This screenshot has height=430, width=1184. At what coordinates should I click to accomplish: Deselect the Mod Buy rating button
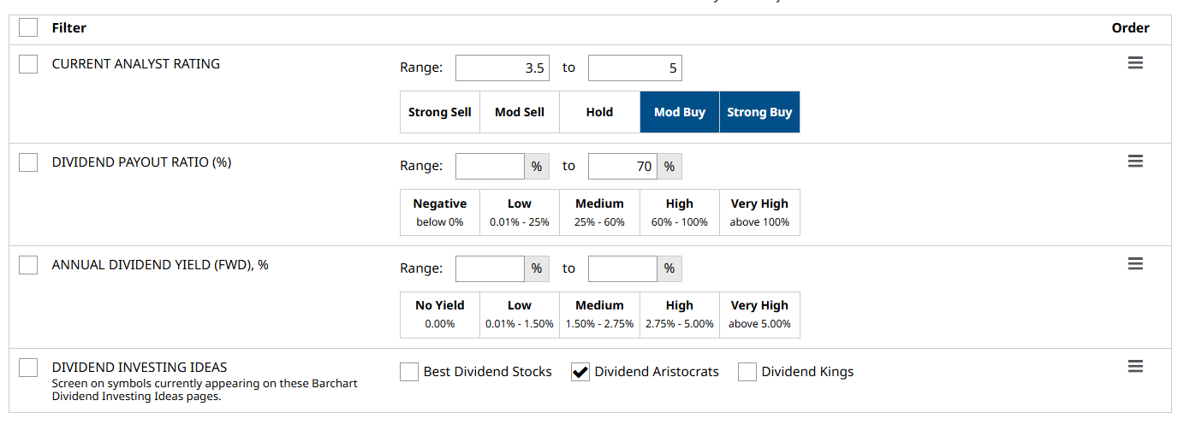(x=680, y=112)
